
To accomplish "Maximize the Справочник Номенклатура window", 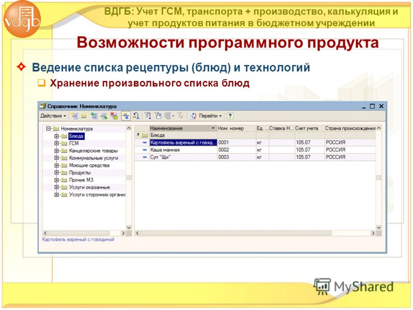I will coord(372,106).
